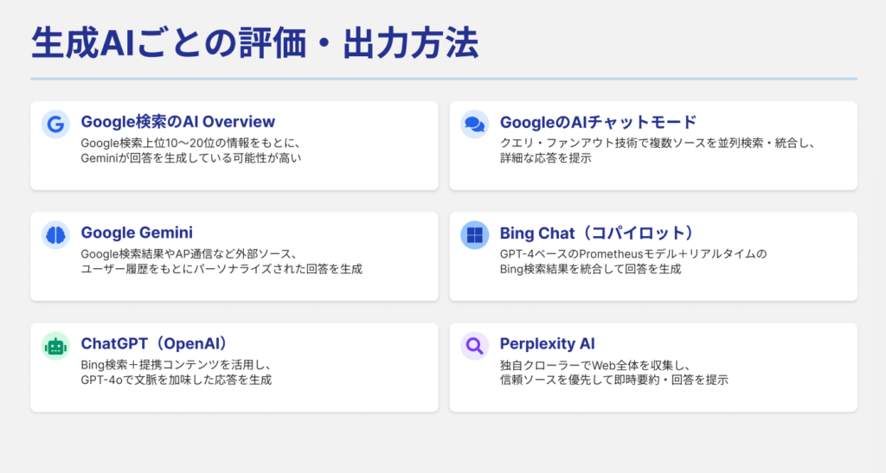Click the purple magnifier icon for Perplexity
The image size is (886, 473).
[475, 346]
